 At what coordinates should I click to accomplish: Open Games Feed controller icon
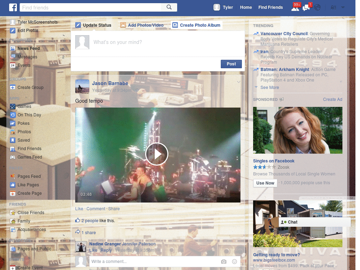tap(13, 157)
